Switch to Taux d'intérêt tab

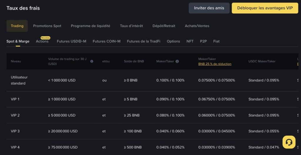tap(131, 26)
